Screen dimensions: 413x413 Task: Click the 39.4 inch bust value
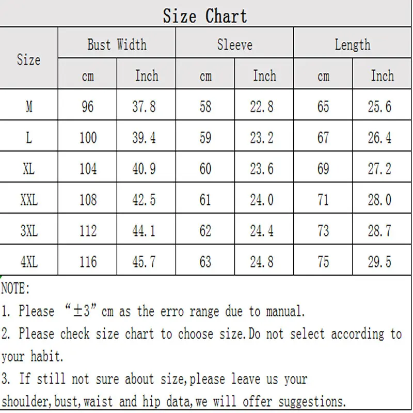[144, 138]
